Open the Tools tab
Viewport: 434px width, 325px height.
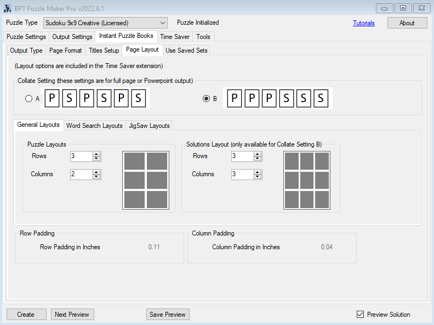(203, 37)
